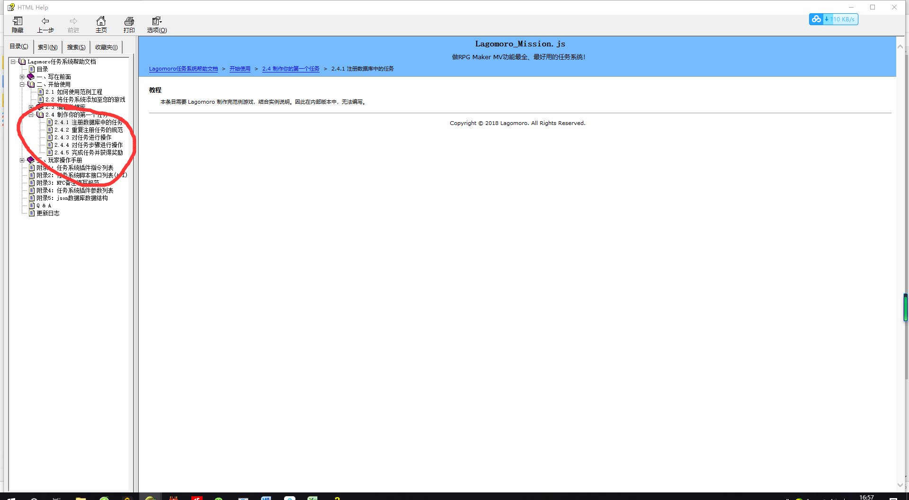Click the 16:57 clock in taskbar
This screenshot has width=909, height=500.
(866, 497)
